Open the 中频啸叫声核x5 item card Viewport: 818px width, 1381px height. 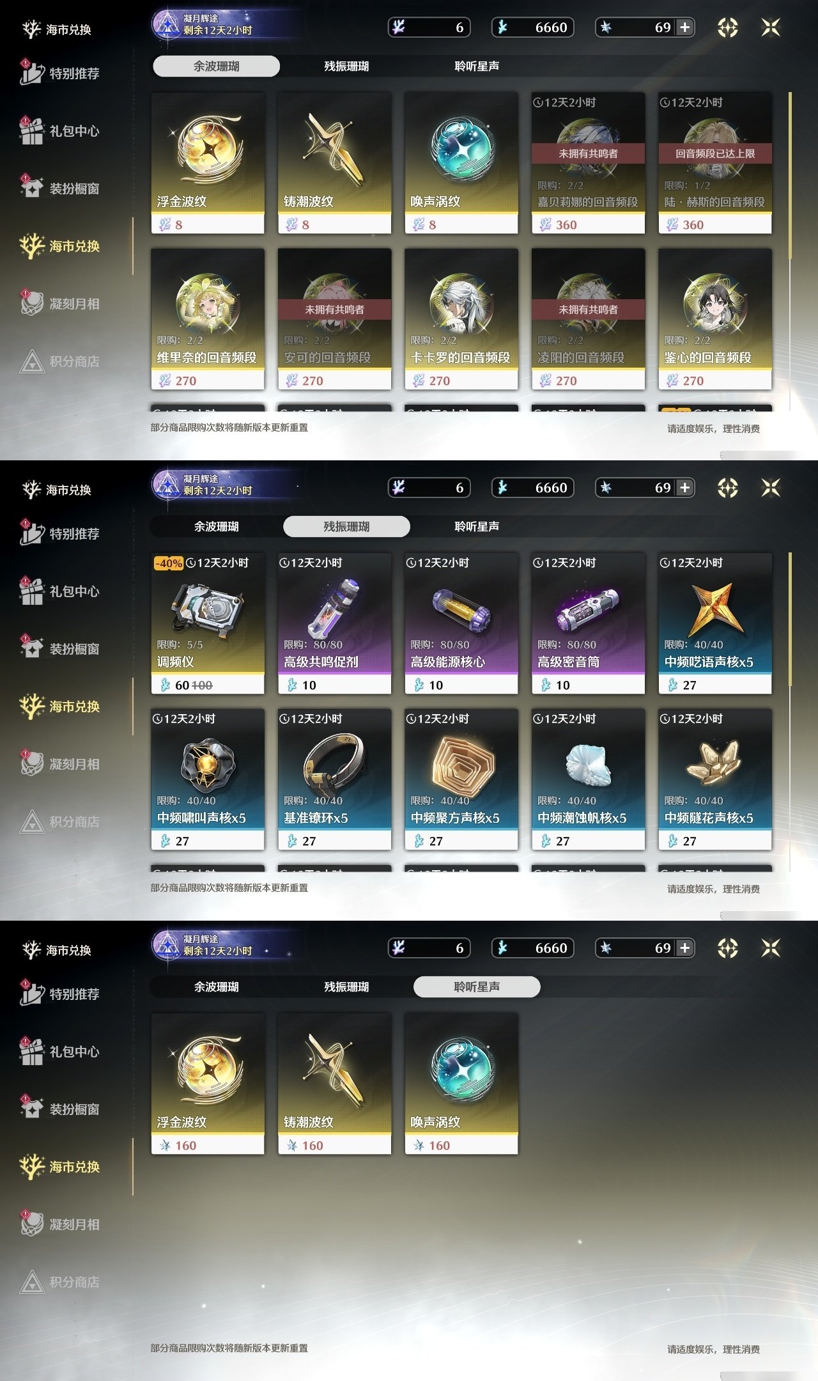coord(208,779)
